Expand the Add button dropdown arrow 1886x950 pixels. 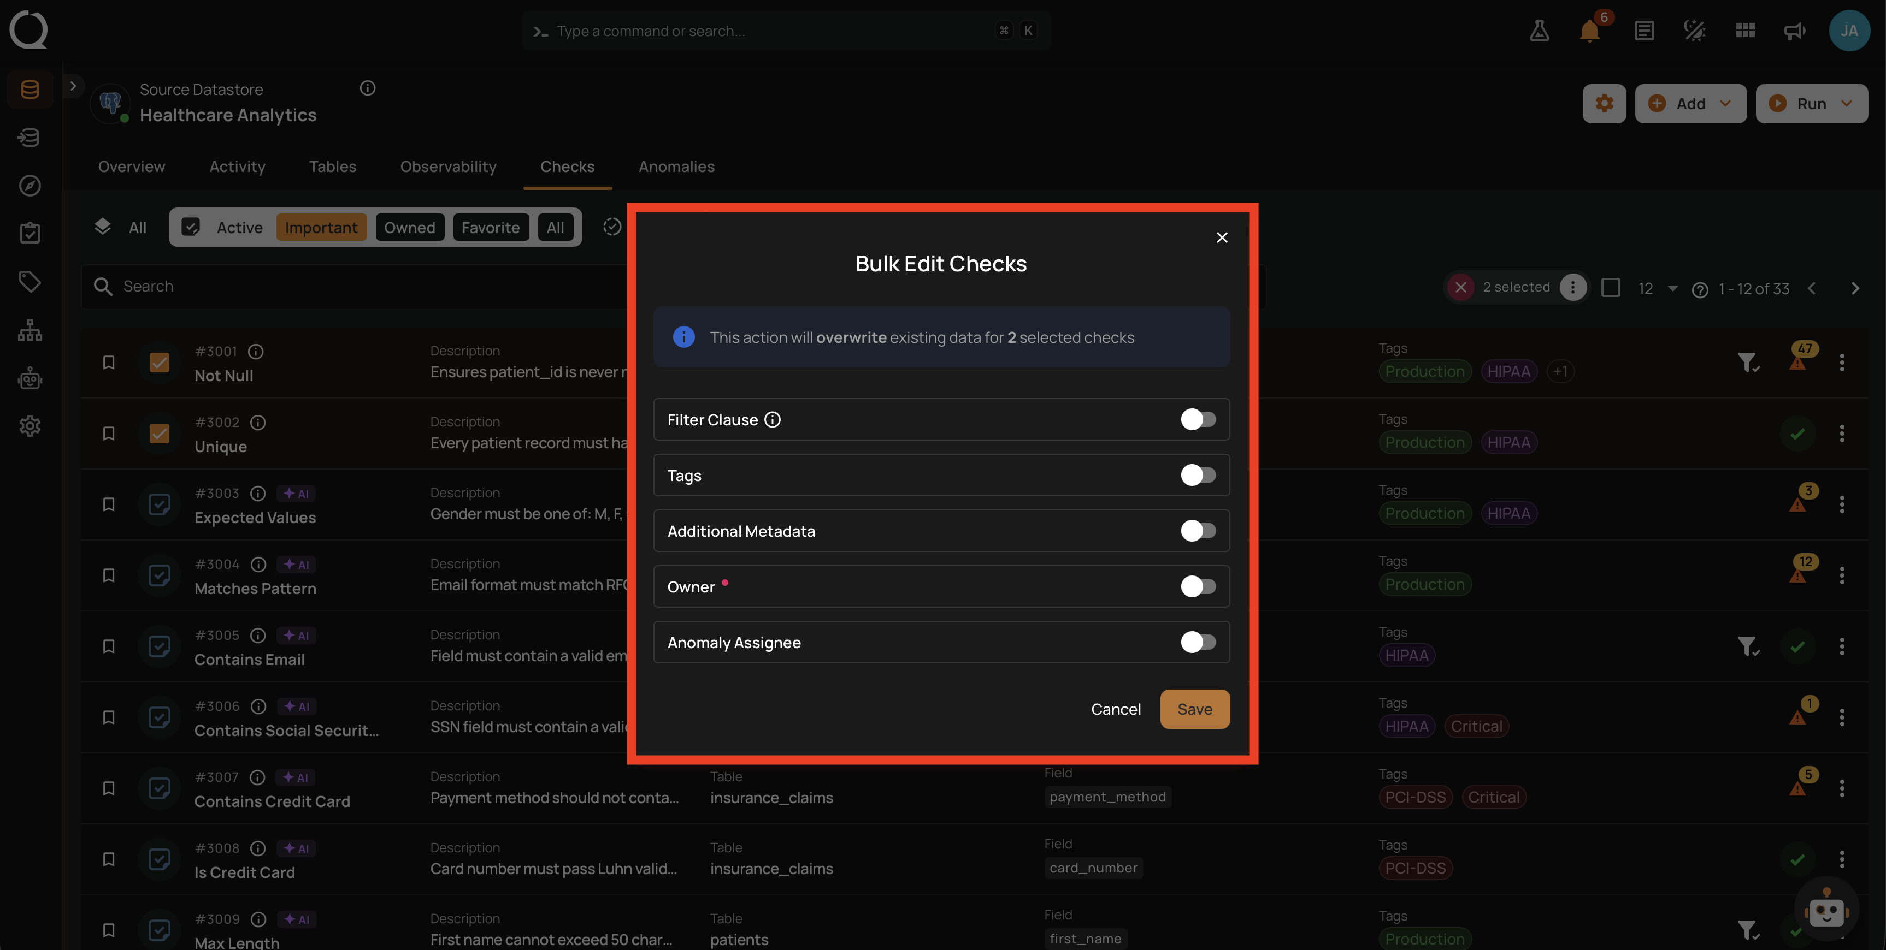pos(1725,103)
